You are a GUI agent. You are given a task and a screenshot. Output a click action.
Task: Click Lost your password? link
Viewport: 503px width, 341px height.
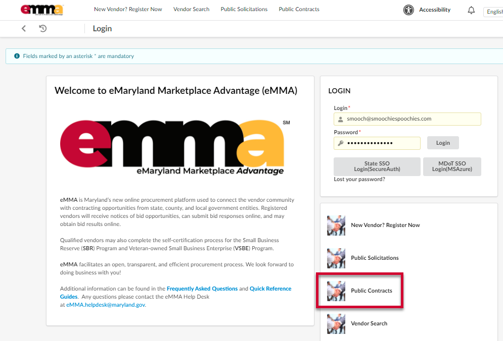click(x=359, y=179)
